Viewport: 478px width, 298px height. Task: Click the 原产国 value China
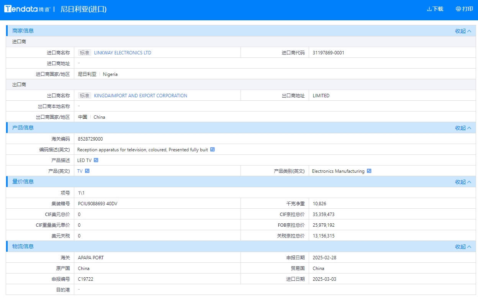[x=84, y=269]
